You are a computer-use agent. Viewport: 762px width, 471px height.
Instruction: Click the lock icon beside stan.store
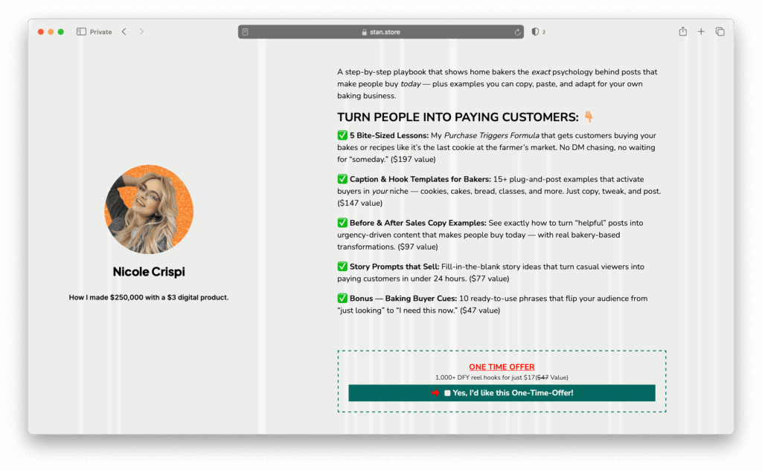point(364,32)
